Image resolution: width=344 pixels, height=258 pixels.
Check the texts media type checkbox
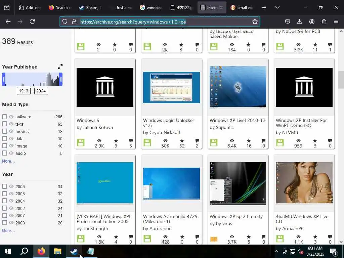4,124
